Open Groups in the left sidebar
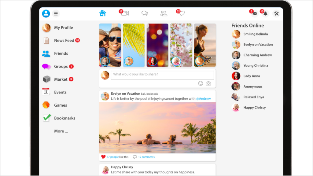Image resolution: width=313 pixels, height=176 pixels. coord(61,66)
